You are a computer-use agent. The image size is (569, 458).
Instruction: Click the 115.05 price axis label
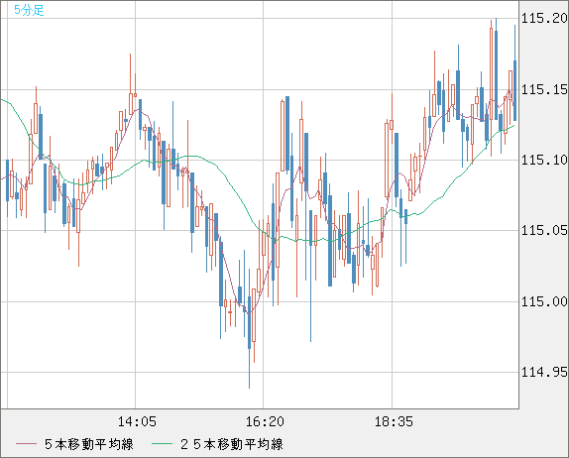pyautogui.click(x=544, y=230)
